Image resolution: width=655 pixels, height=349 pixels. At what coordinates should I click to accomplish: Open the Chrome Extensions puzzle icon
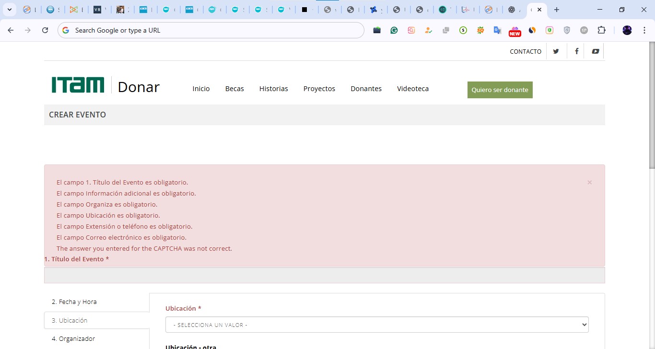(x=601, y=30)
